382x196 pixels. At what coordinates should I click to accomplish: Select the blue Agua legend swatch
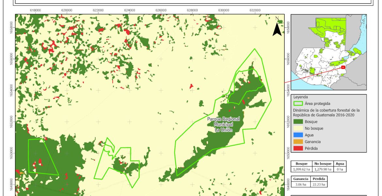tap(298, 135)
